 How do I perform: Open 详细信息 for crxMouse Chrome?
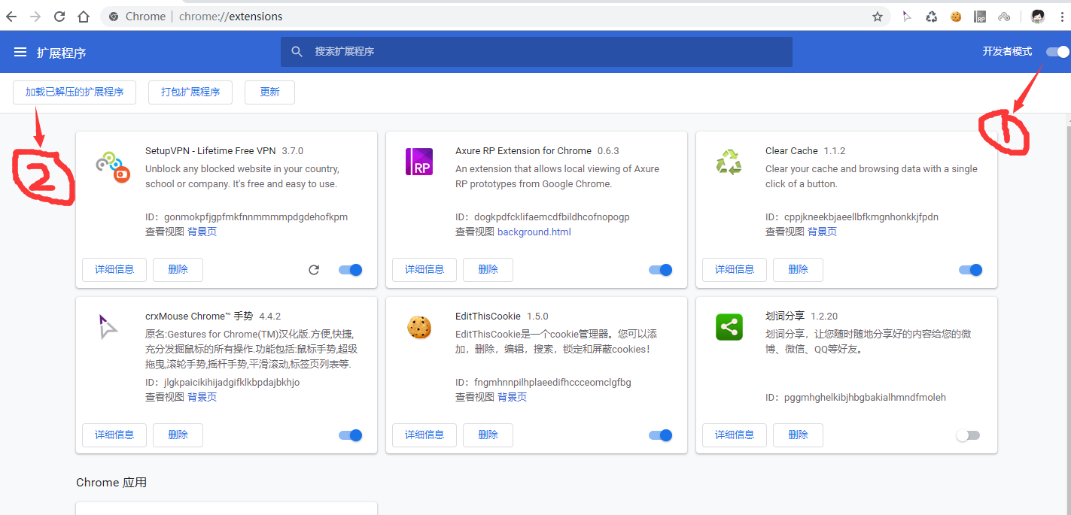114,435
